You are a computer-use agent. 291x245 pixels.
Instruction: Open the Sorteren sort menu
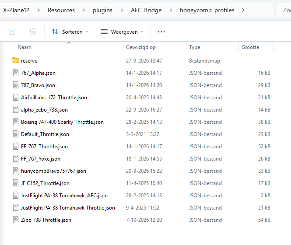click(x=70, y=32)
